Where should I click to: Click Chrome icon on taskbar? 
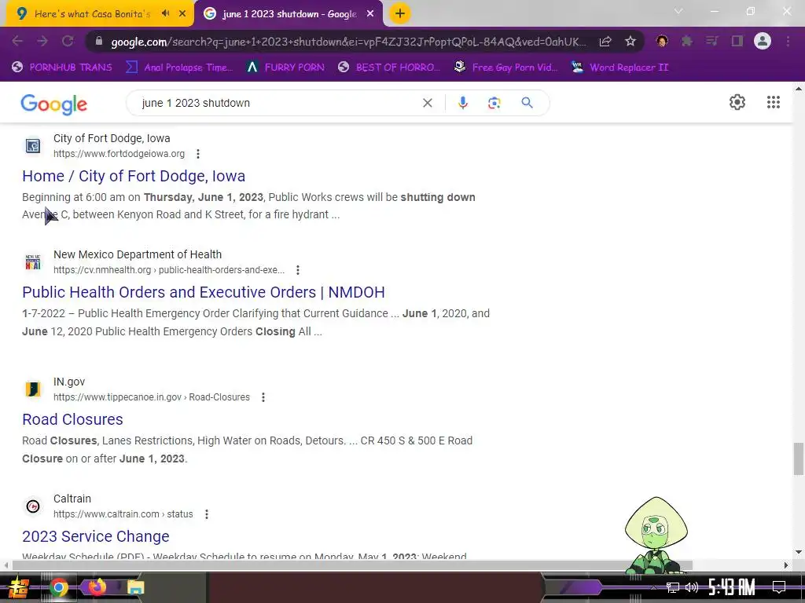coord(58,587)
